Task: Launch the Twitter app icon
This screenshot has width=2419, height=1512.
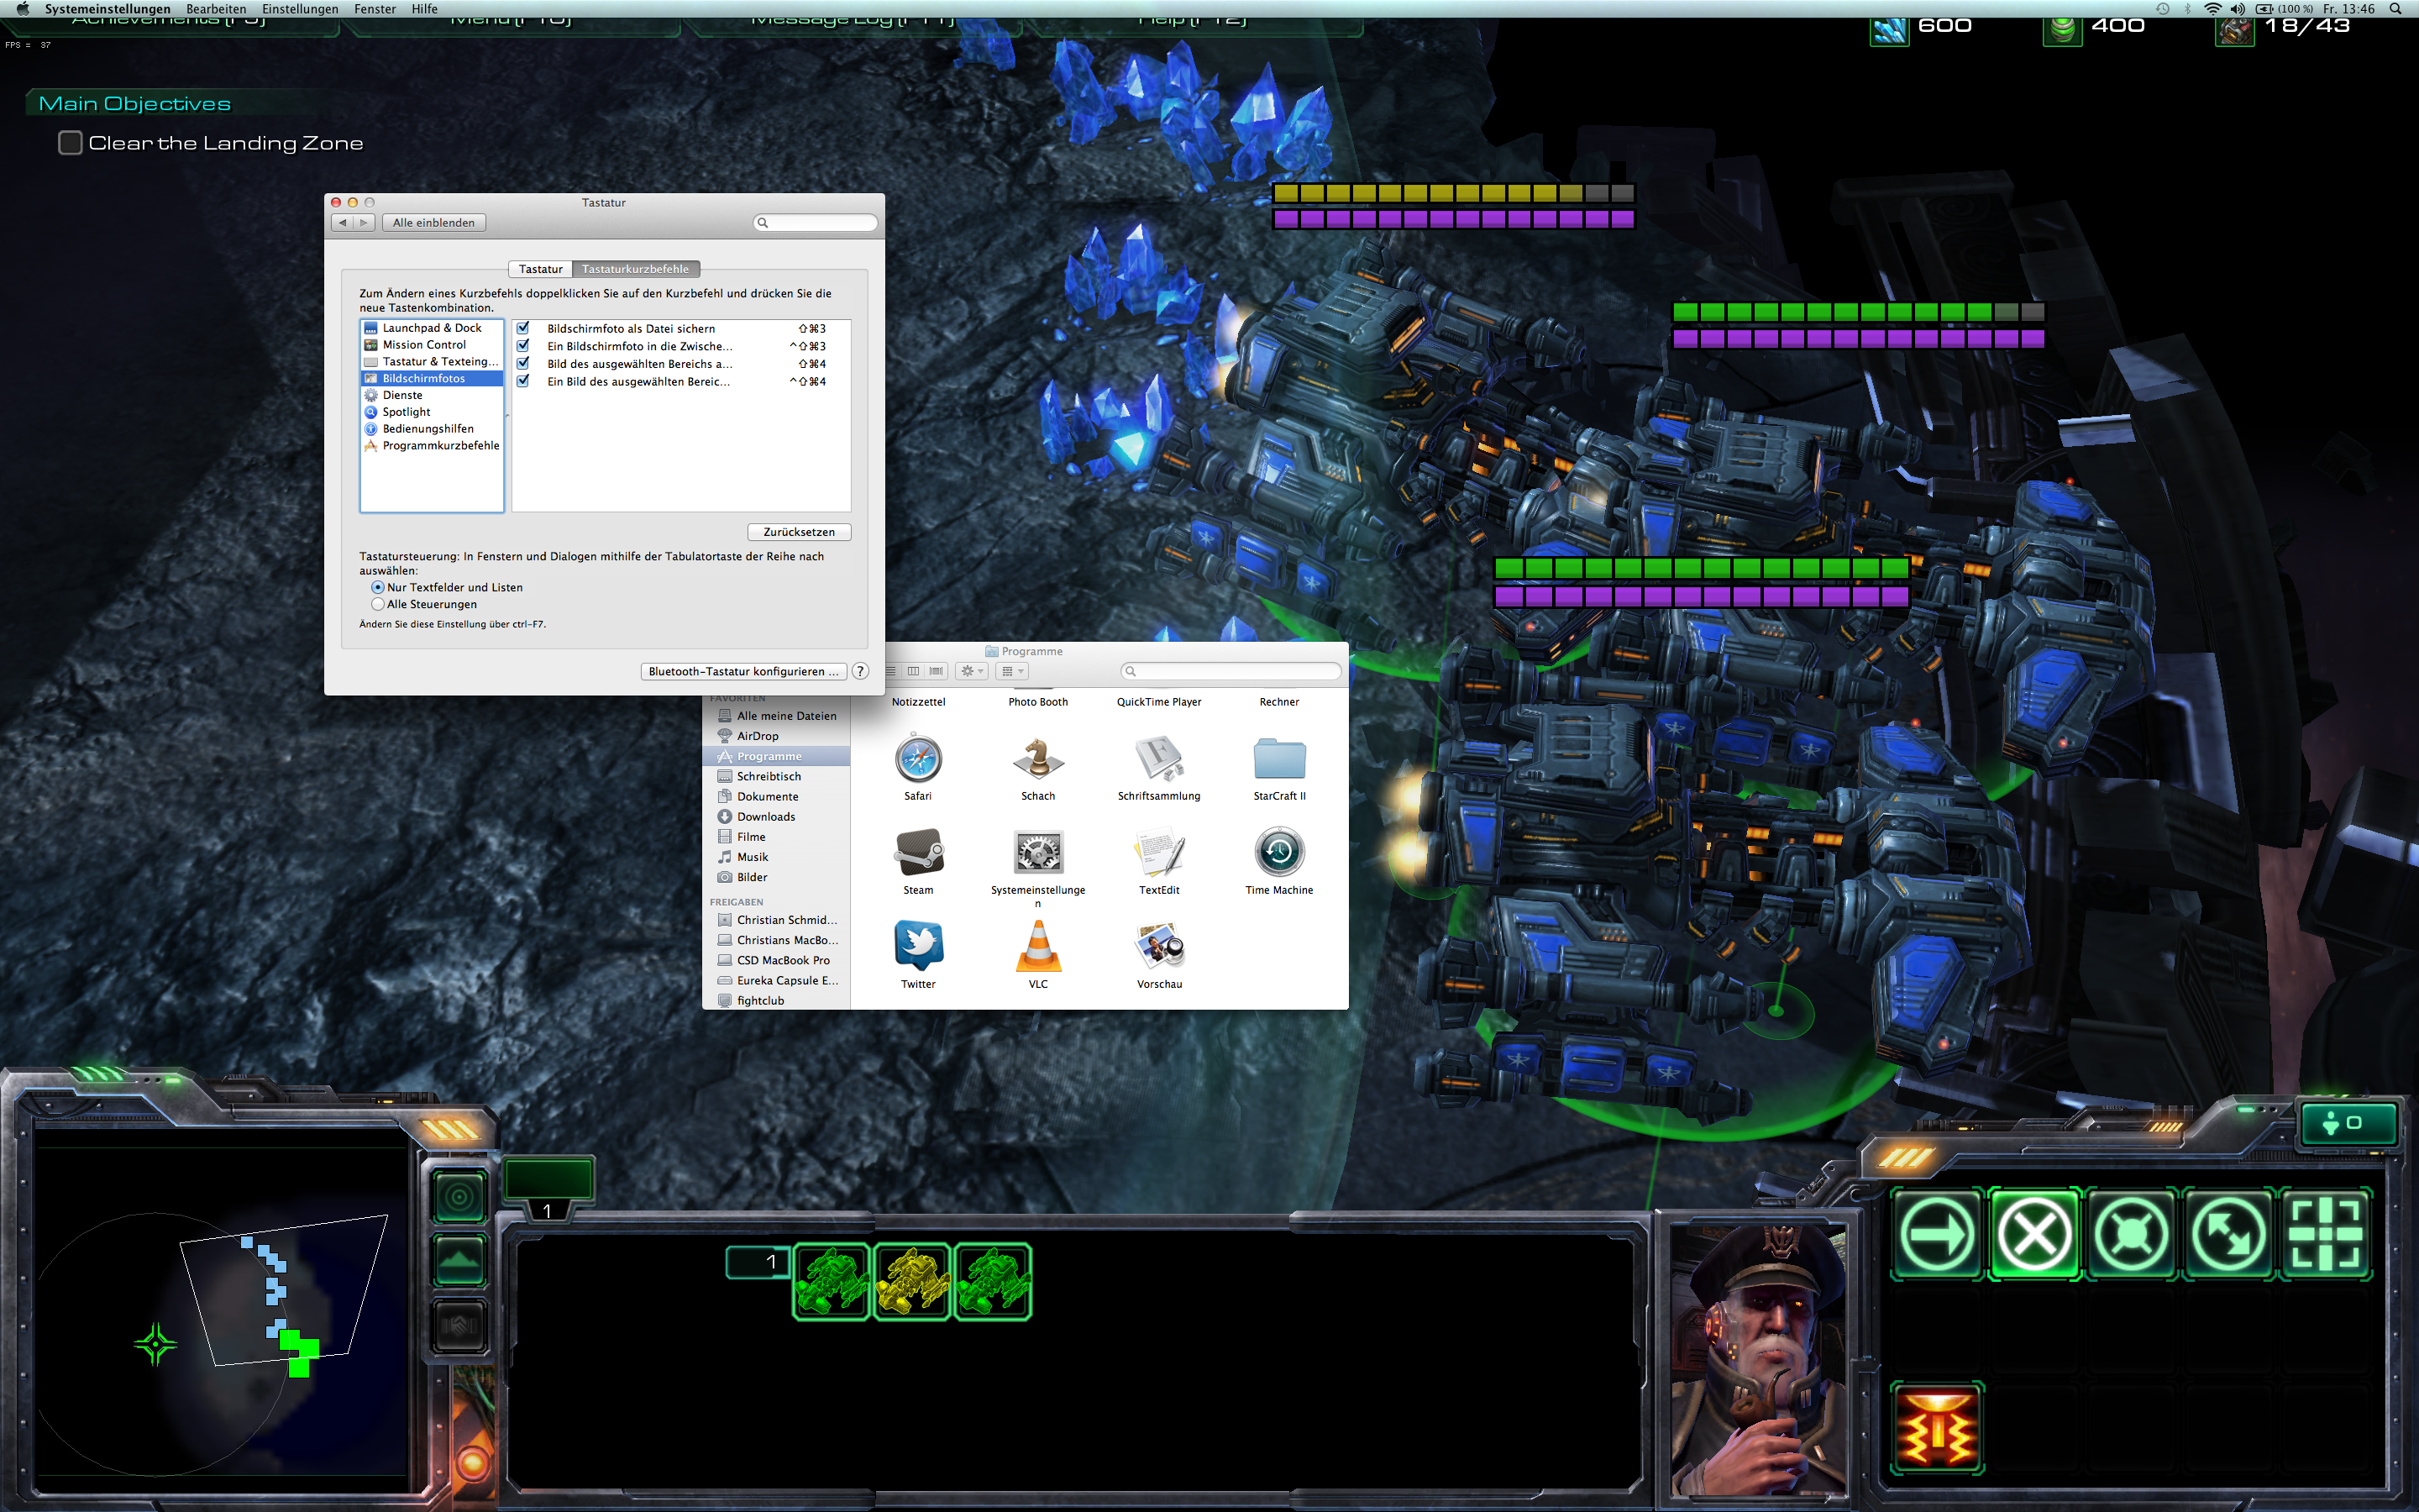Action: 919,946
